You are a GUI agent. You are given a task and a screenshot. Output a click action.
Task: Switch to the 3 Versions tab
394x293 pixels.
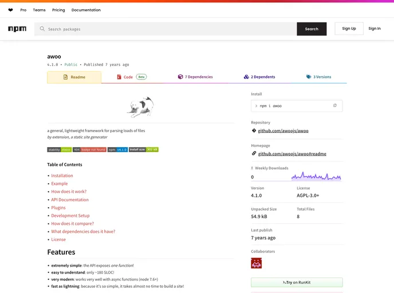318,77
